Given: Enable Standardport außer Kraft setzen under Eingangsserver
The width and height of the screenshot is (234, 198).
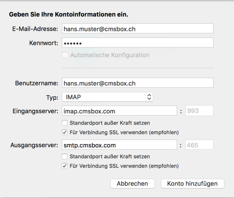Looking at the screenshot, I should (x=65, y=123).
